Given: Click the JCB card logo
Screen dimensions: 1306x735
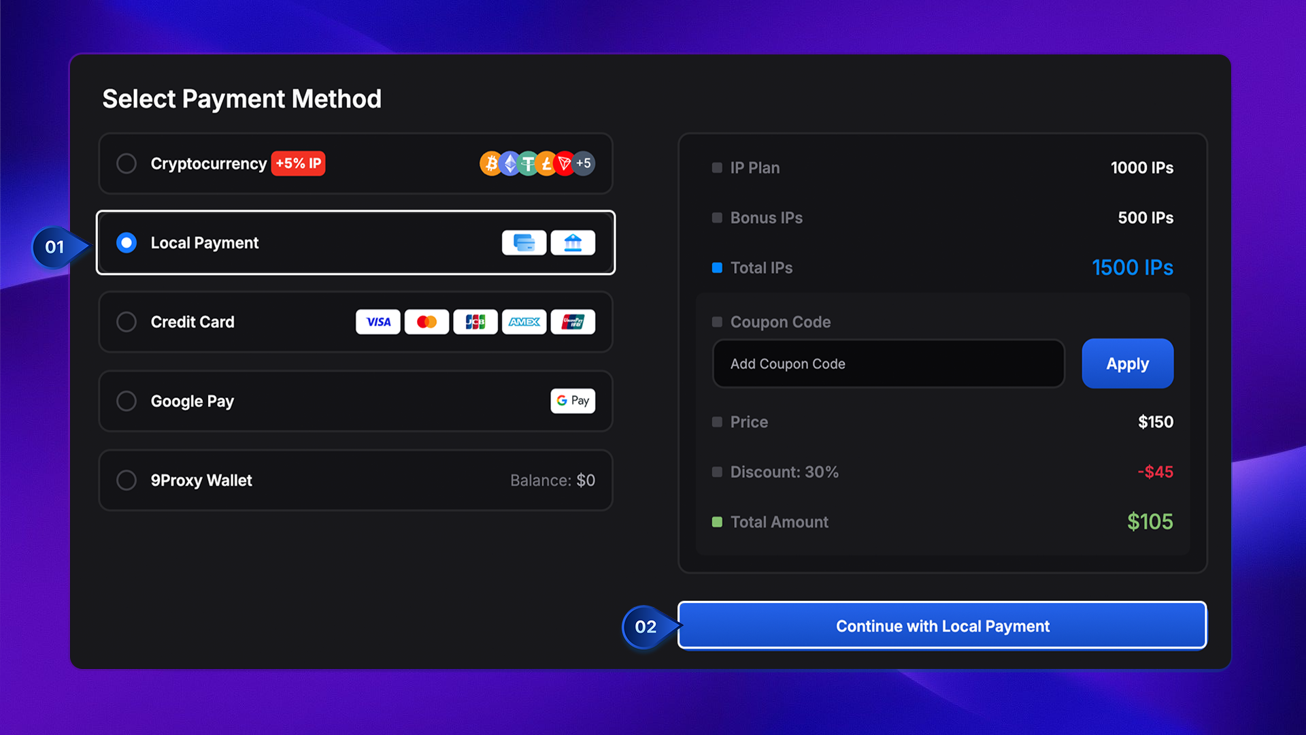Looking at the screenshot, I should tap(475, 322).
